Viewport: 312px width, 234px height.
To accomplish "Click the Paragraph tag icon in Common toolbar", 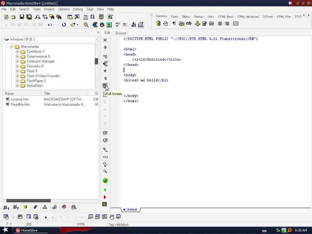I will click(x=174, y=23).
